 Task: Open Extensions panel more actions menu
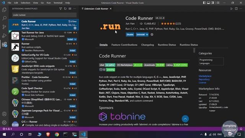point(75,9)
